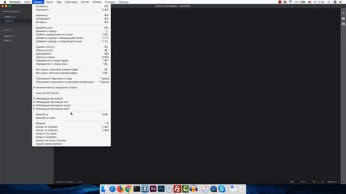Open the Emmet menu in menu bar
This screenshot has width=346, height=194.
pos(85,2)
